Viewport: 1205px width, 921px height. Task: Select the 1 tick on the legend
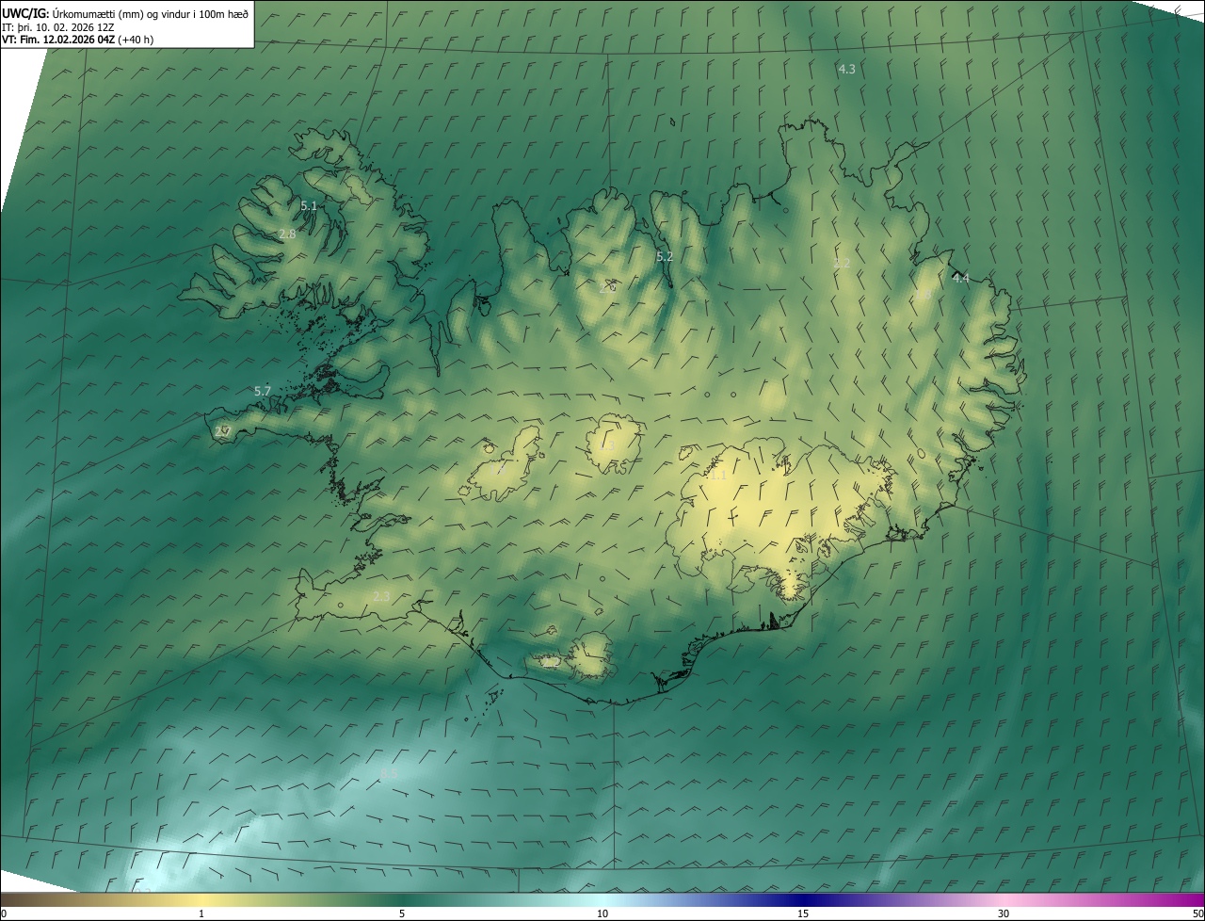pyautogui.click(x=201, y=913)
